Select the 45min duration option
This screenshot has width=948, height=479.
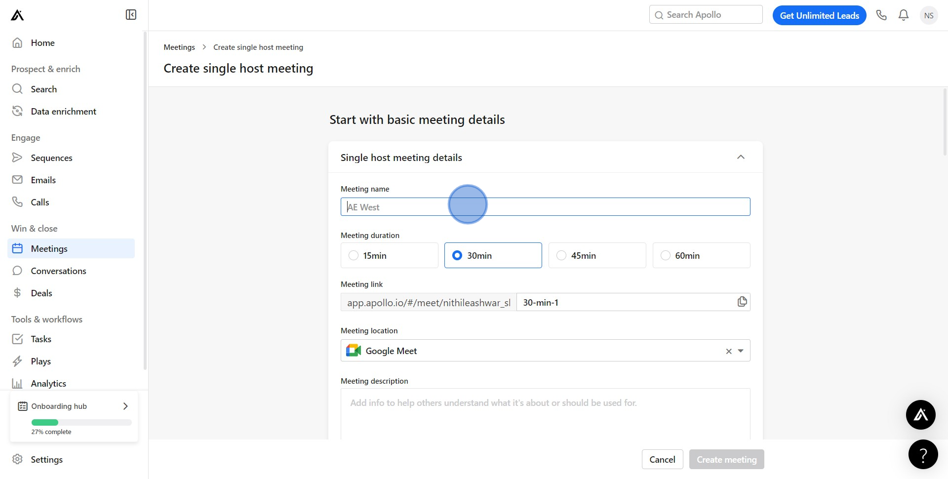[597, 255]
